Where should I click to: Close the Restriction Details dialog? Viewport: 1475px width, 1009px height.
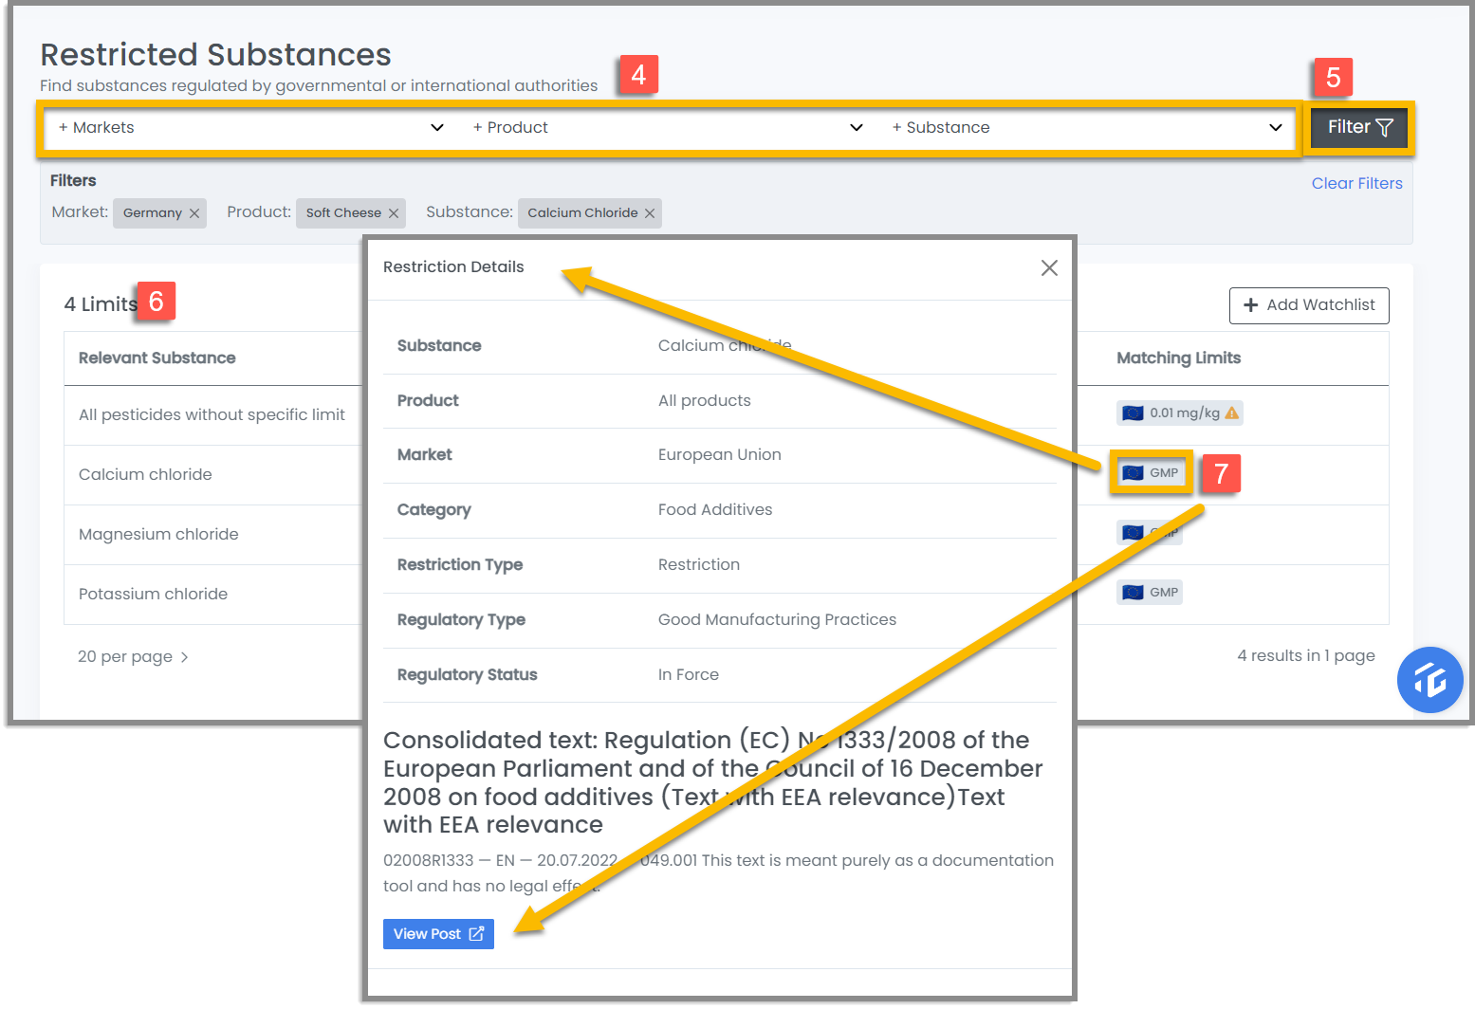pos(1049,268)
